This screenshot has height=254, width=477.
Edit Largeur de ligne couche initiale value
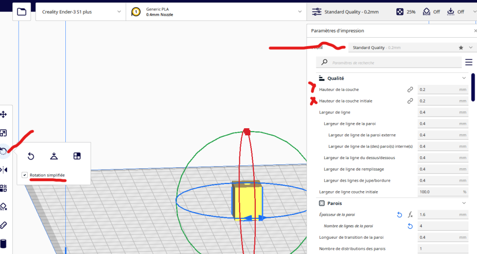(443, 192)
